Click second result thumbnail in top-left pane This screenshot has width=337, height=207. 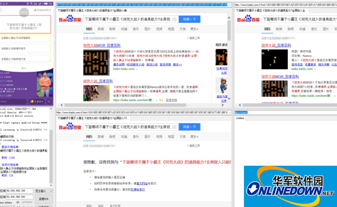(x=96, y=93)
